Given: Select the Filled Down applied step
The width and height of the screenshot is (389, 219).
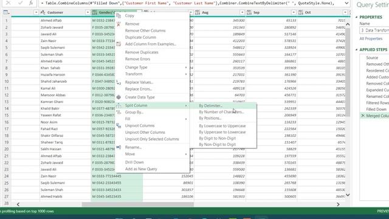Looking at the screenshot, I should pos(376,109).
